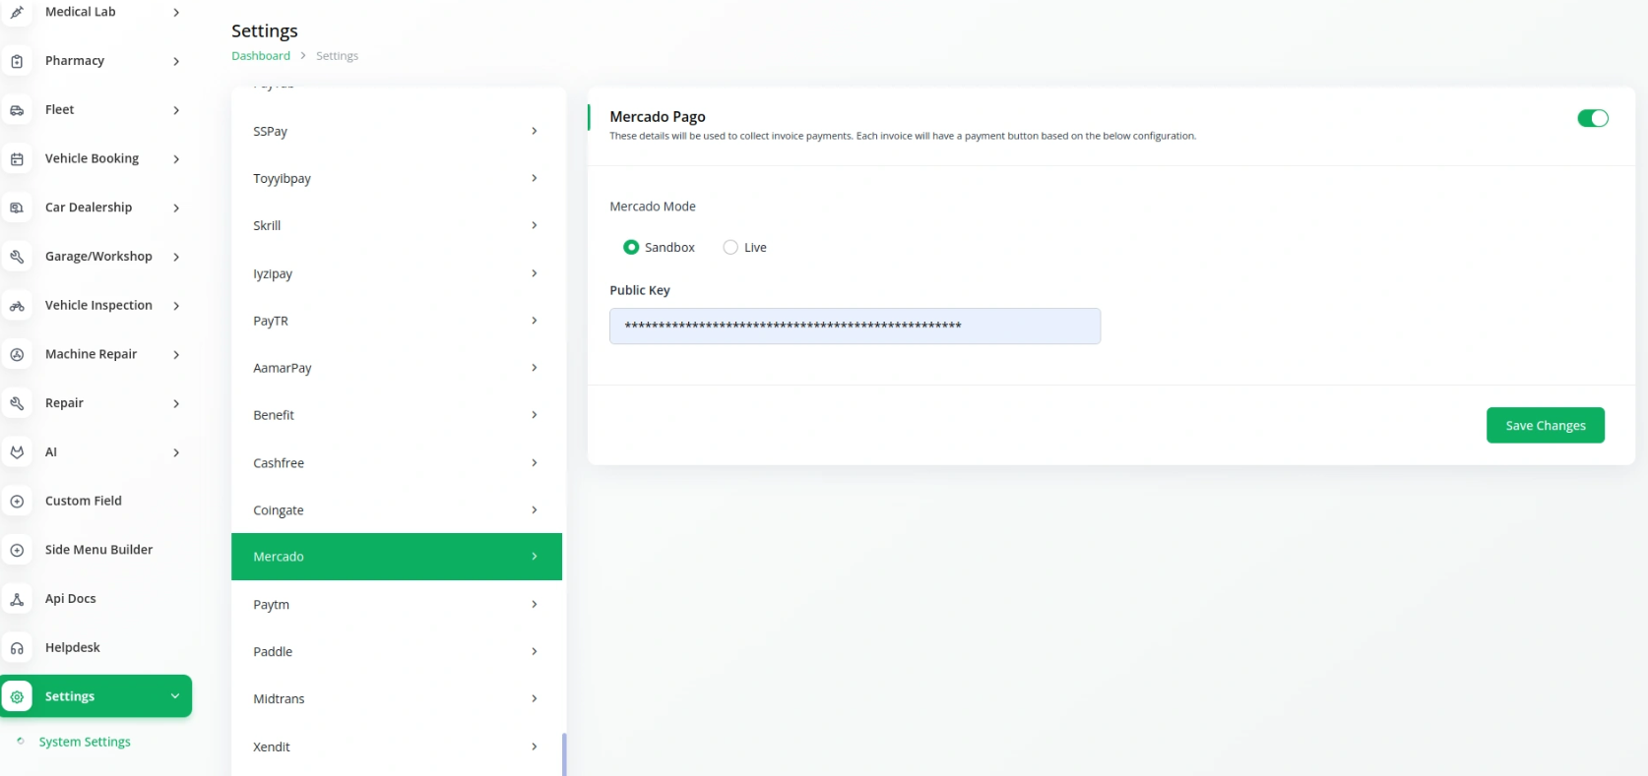Click the Fleet truck icon
This screenshot has height=776, width=1648.
(17, 110)
